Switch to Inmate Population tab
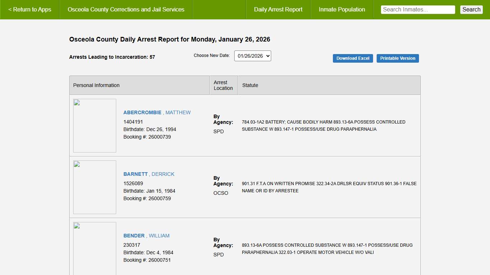Viewport: 490px width, 275px height. 341,10
